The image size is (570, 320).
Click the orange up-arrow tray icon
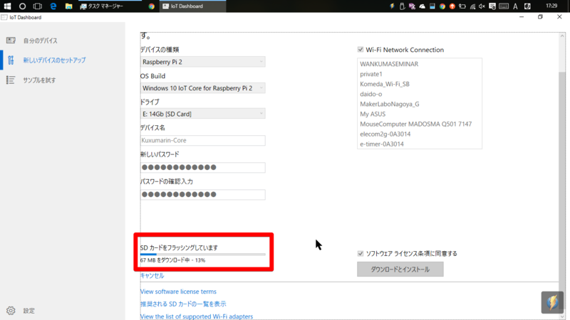(452, 6)
